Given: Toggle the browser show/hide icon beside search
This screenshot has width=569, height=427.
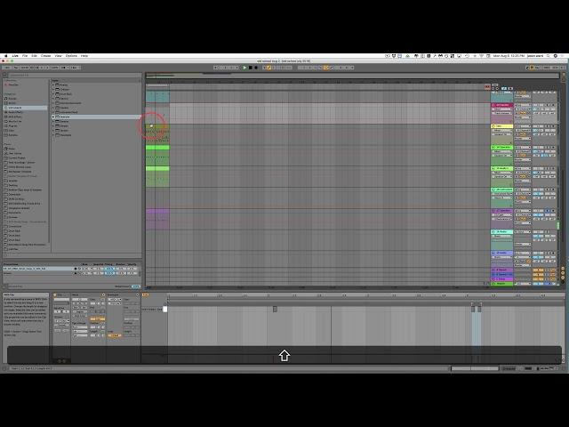Looking at the screenshot, I should tap(5, 75).
